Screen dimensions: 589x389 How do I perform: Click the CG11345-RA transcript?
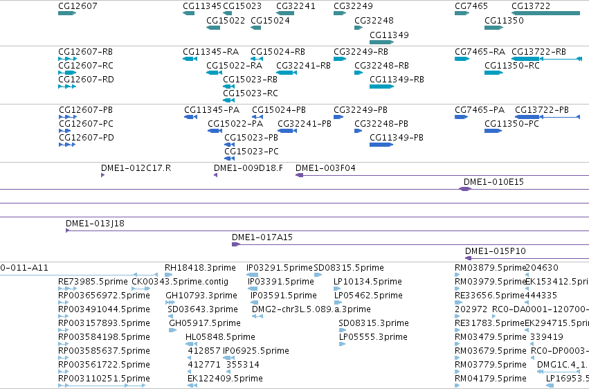click(x=210, y=51)
